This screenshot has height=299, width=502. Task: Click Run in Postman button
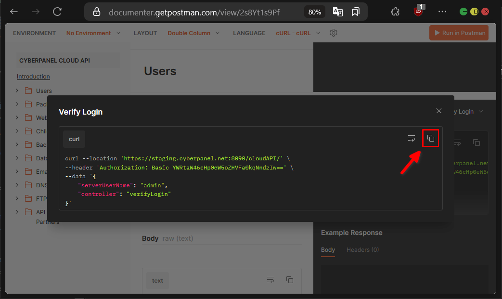tap(459, 33)
